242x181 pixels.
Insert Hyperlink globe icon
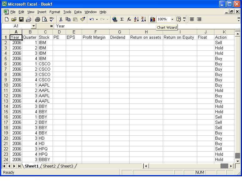115,19
